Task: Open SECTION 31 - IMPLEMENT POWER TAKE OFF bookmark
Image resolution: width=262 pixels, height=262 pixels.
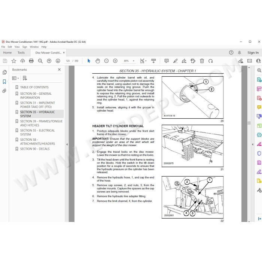Action: pyautogui.click(x=37, y=105)
